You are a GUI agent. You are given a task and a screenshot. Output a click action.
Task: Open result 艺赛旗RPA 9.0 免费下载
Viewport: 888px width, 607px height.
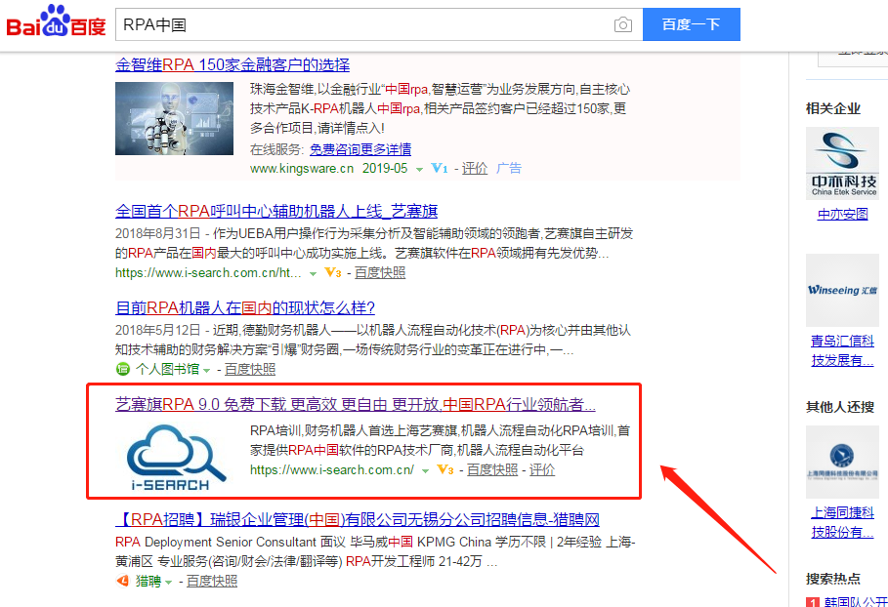click(x=355, y=404)
